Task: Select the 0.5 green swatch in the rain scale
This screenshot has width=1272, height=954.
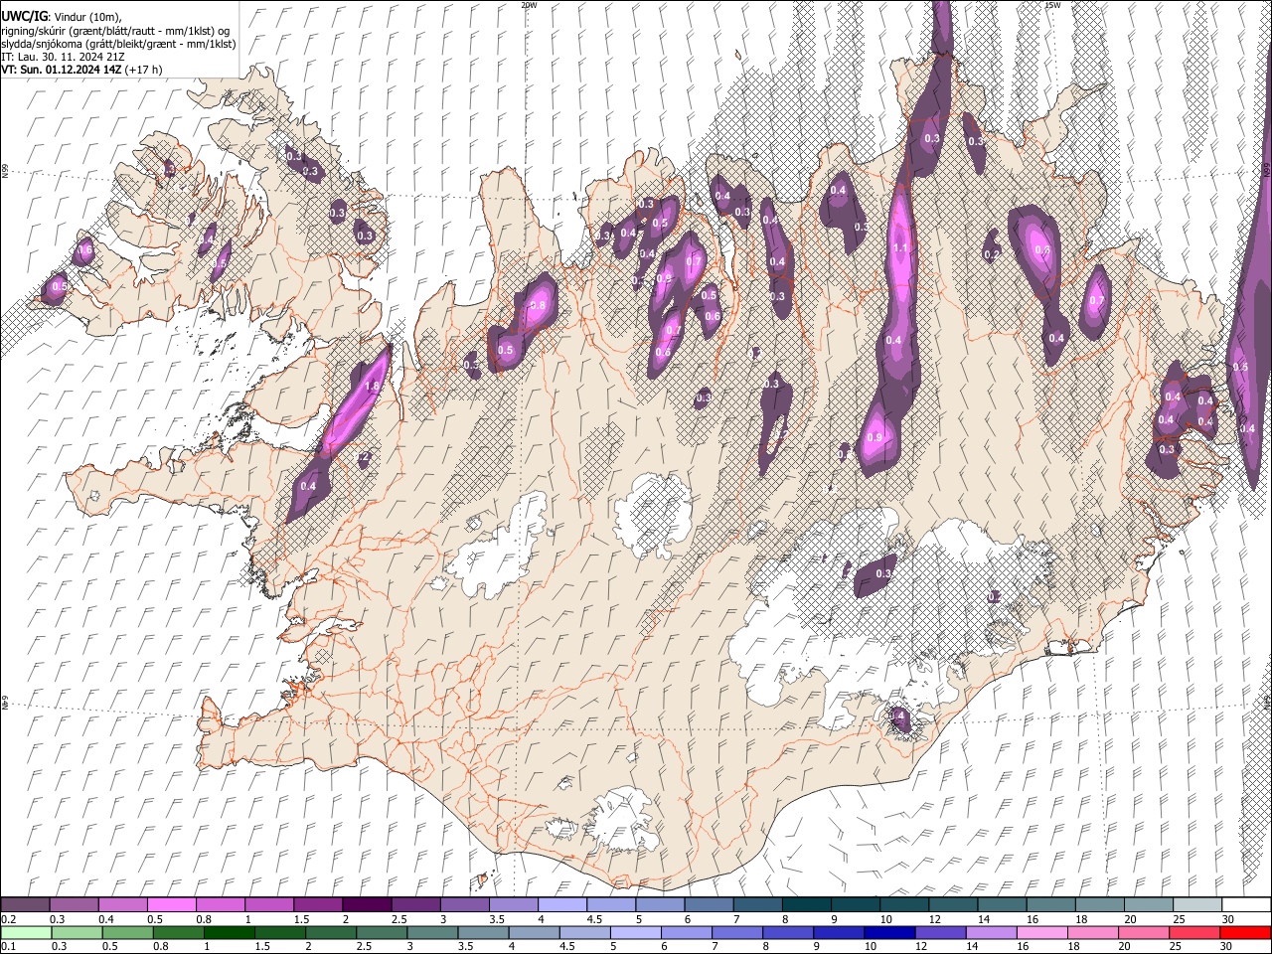Action: (x=127, y=932)
